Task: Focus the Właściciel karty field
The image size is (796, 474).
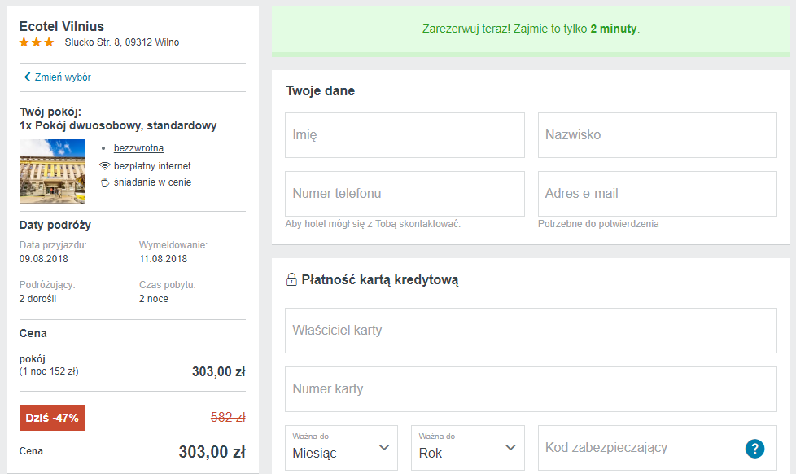Action: (531, 331)
